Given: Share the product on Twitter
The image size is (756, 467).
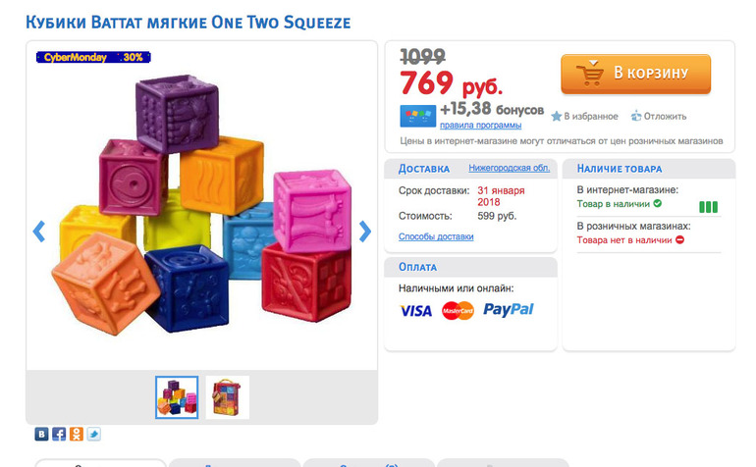Looking at the screenshot, I should pos(93,434).
